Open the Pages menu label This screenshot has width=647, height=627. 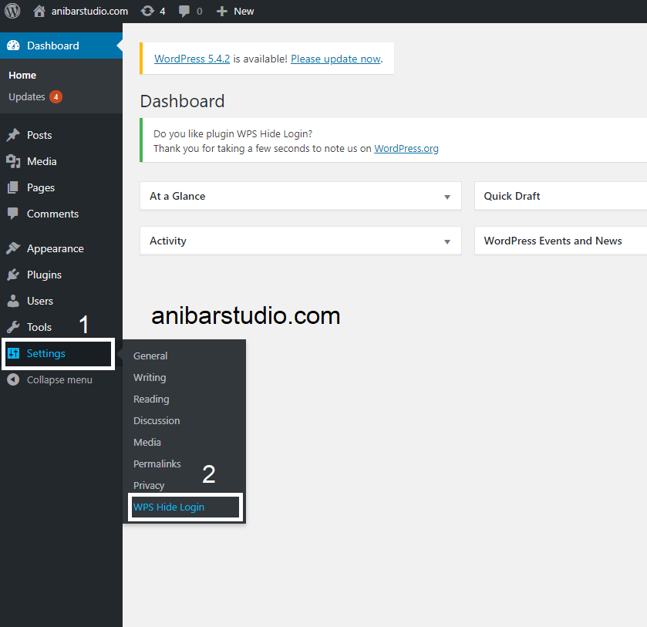click(41, 188)
